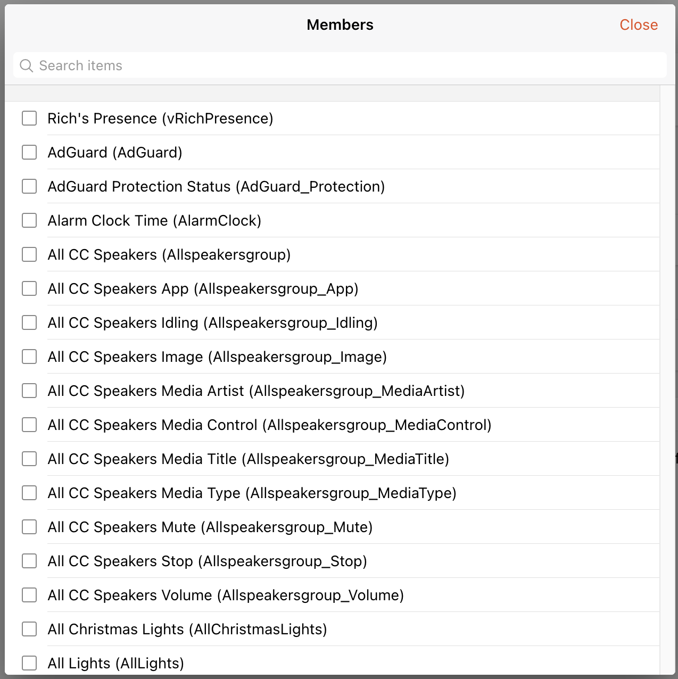The height and width of the screenshot is (679, 678).
Task: Click the Close link
Action: [638, 24]
